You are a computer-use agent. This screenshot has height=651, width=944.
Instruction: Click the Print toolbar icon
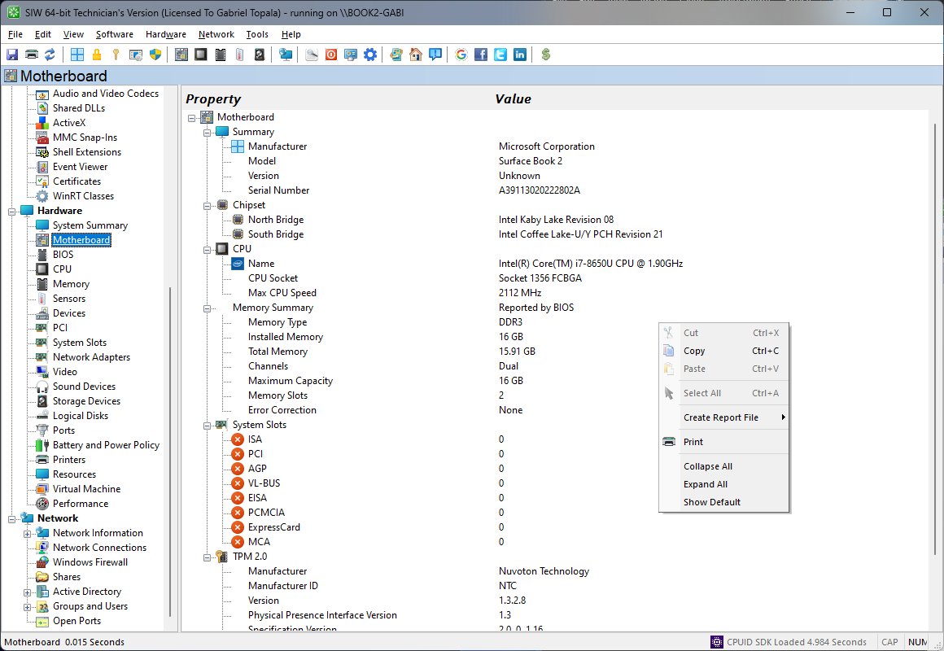pos(31,55)
